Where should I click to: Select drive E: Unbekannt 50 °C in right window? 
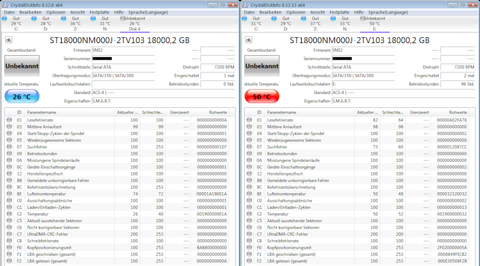(x=375, y=24)
